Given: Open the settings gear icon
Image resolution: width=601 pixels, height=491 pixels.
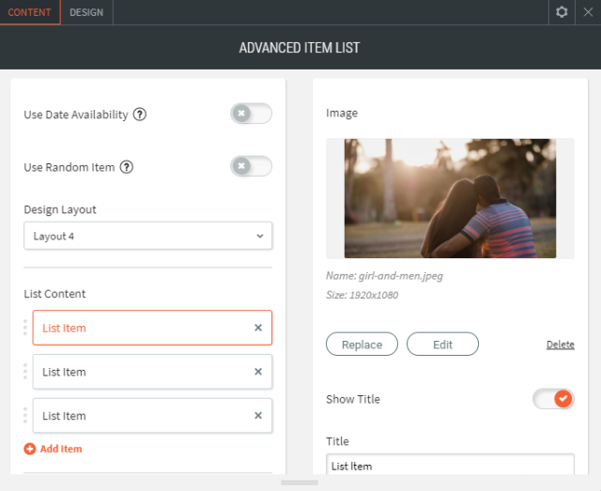Looking at the screenshot, I should pyautogui.click(x=562, y=12).
